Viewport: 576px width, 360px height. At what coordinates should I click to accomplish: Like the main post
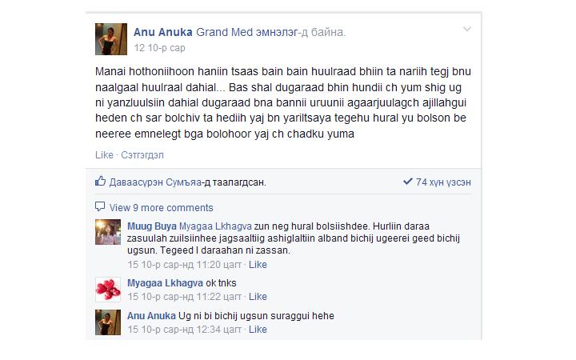(x=104, y=155)
